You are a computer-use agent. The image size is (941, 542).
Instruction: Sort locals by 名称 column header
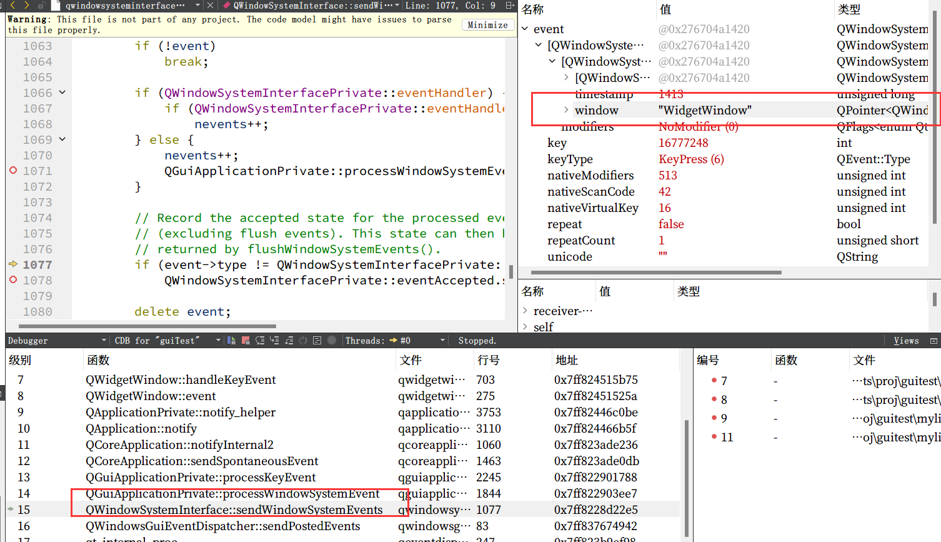(x=533, y=9)
